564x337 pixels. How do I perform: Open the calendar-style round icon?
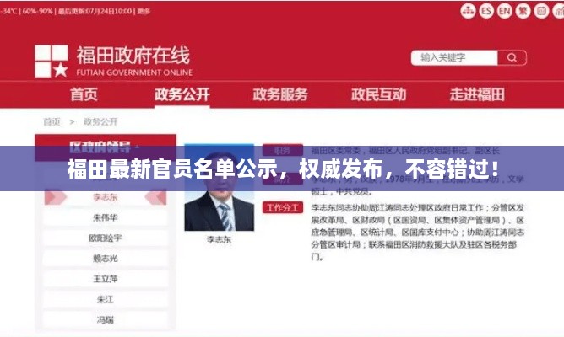tap(541, 11)
